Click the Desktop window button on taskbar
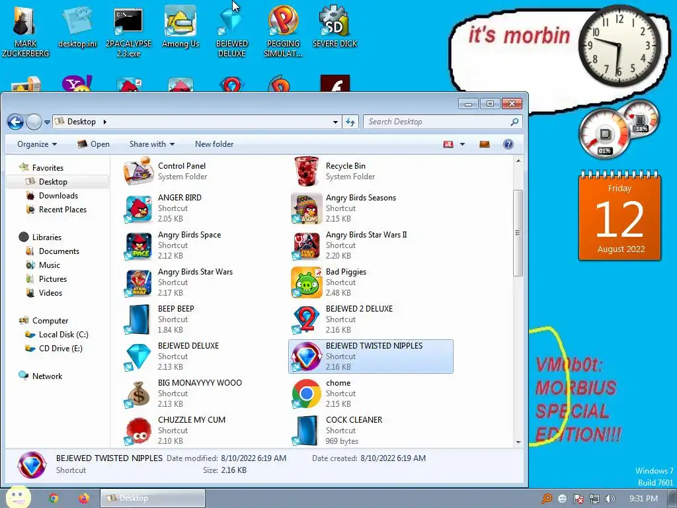Viewport: 677px width, 508px height. click(153, 498)
